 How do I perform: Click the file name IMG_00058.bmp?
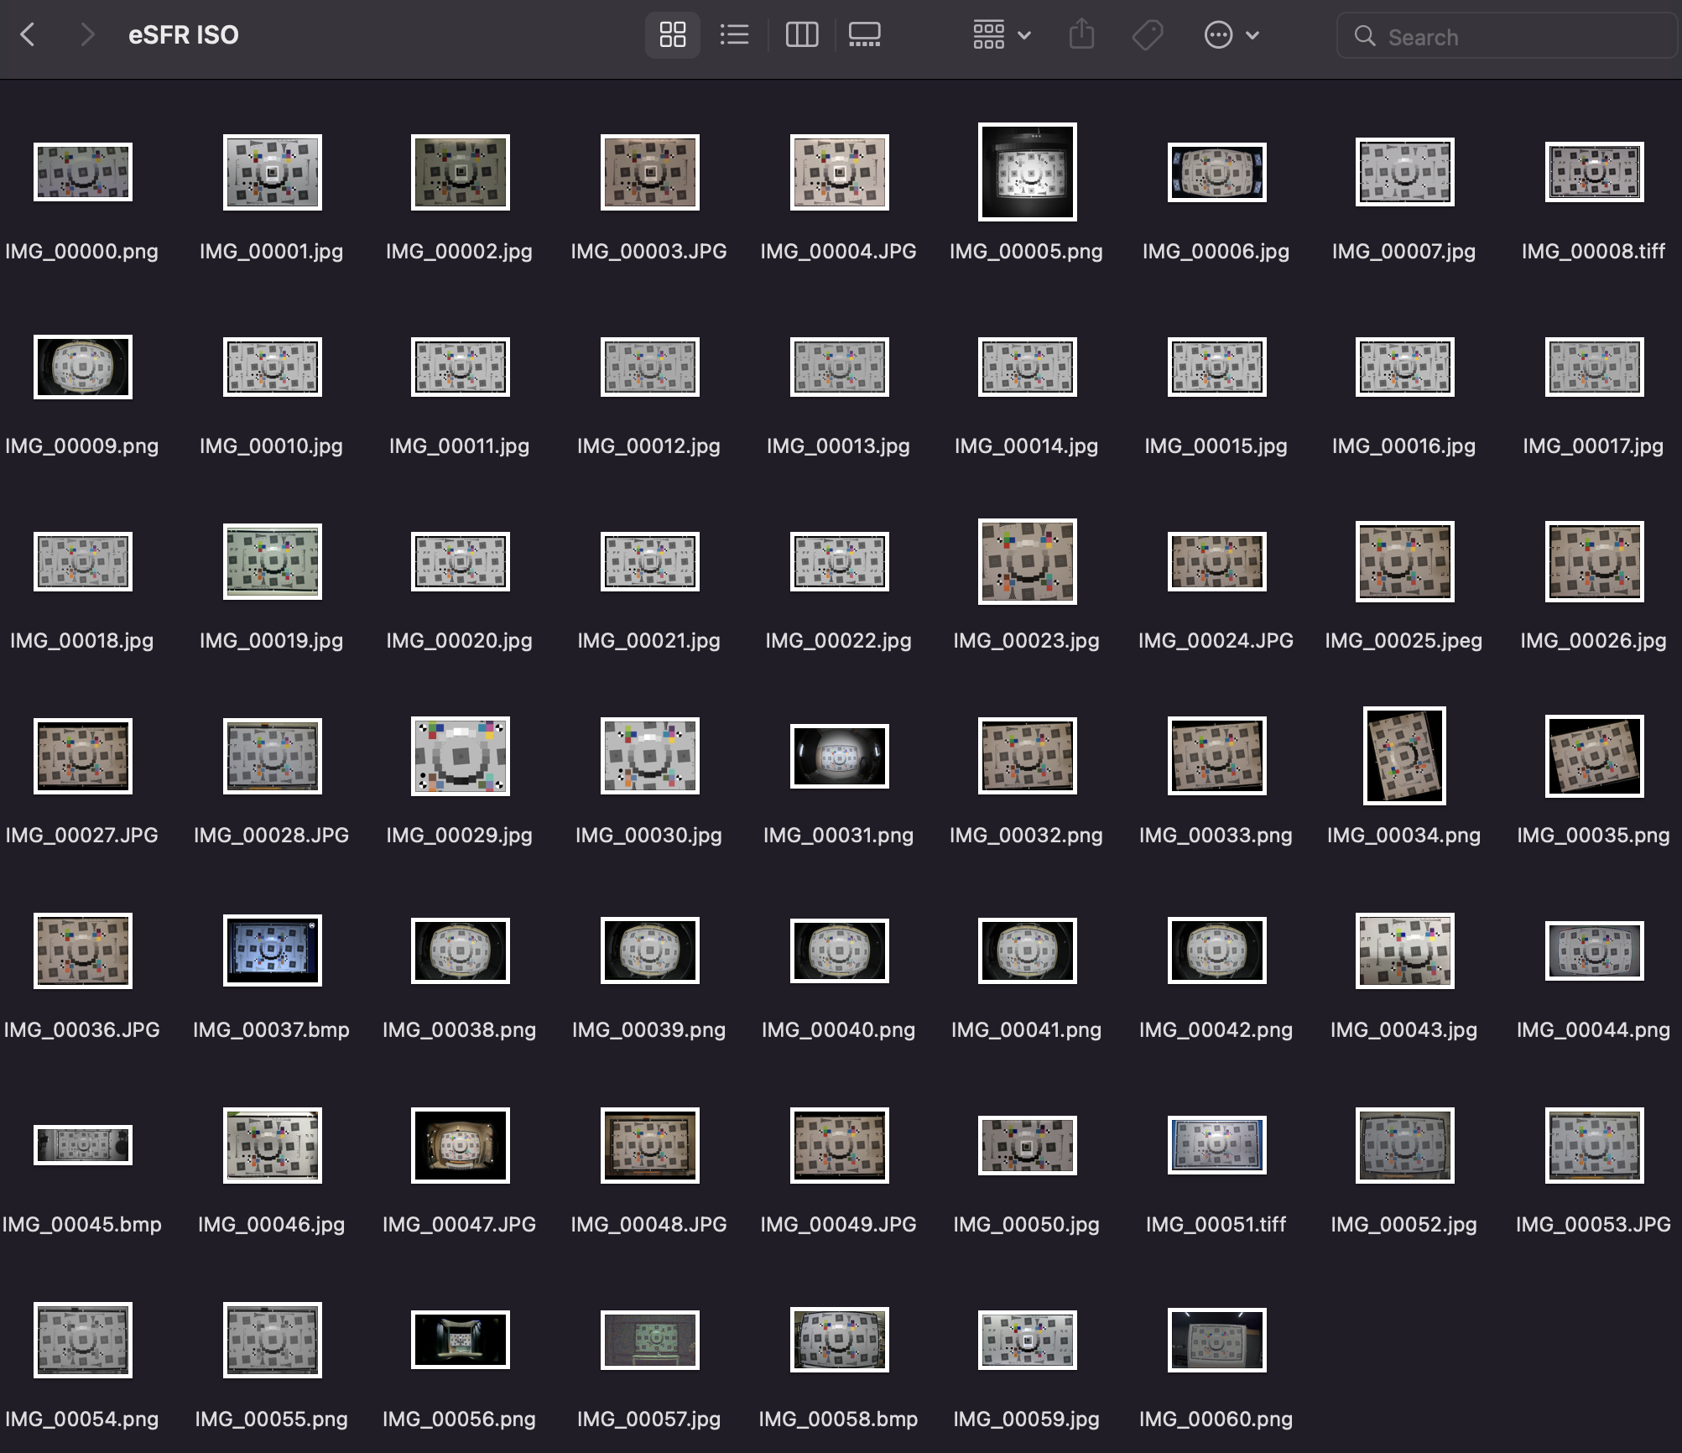click(839, 1419)
